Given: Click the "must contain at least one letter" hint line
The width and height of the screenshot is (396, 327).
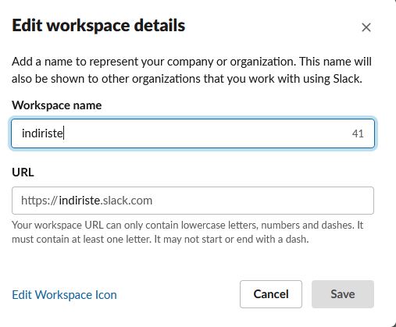Looking at the screenshot, I should pyautogui.click(x=160, y=239).
